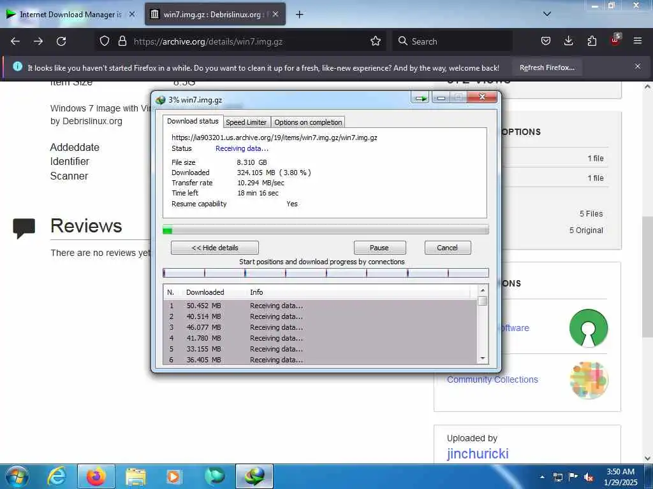The image size is (653, 489).
Task: Select connection 2 row with 40.514 MB
Action: coord(320,316)
